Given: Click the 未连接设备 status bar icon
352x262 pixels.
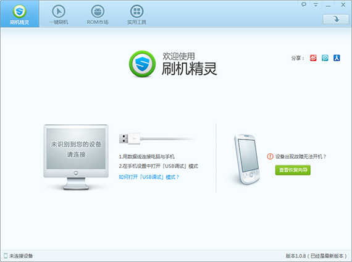Looking at the screenshot, I should pyautogui.click(x=6, y=256).
